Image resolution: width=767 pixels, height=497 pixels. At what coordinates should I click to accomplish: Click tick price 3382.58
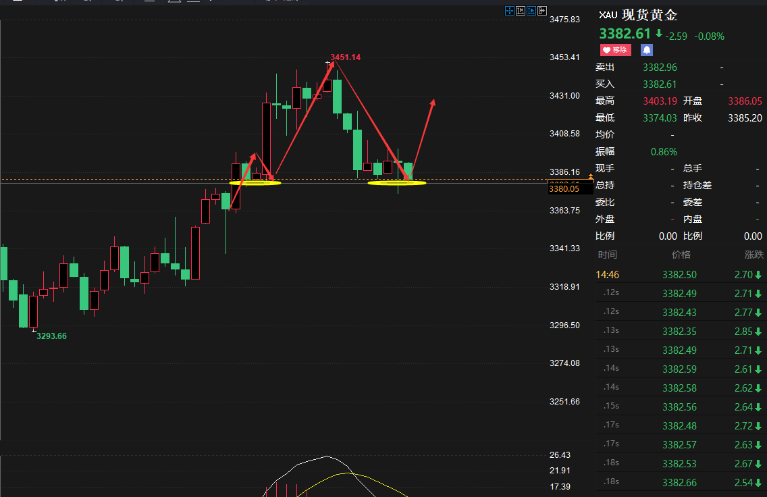[x=679, y=388]
